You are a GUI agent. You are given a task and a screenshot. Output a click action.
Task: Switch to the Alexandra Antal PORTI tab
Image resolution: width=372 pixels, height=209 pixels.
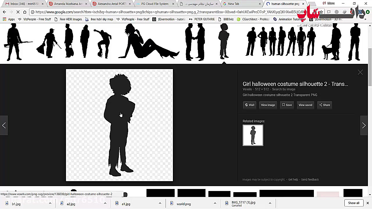(x=111, y=4)
